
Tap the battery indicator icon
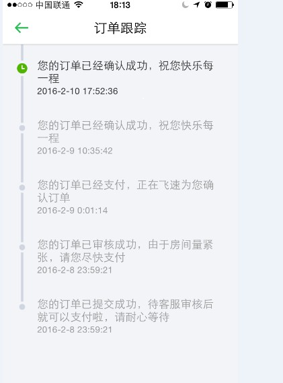[225, 5]
